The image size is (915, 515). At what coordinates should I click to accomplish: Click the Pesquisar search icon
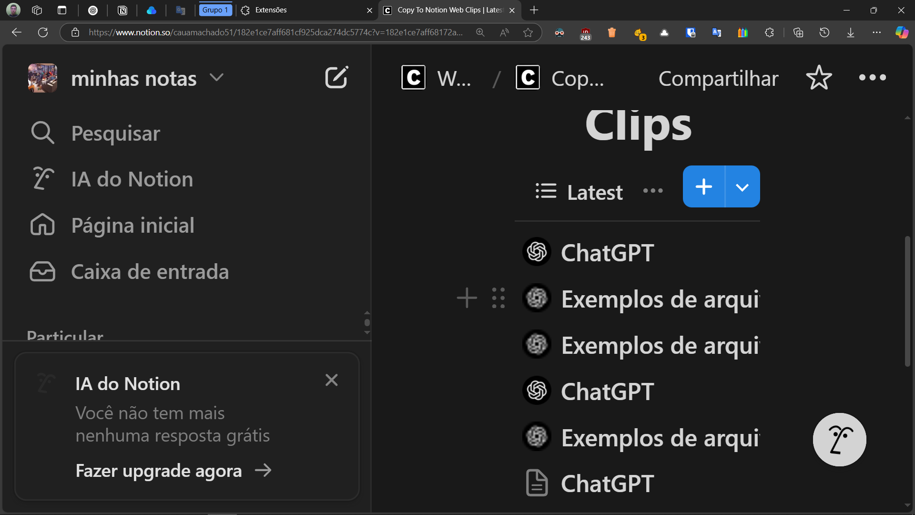(42, 133)
